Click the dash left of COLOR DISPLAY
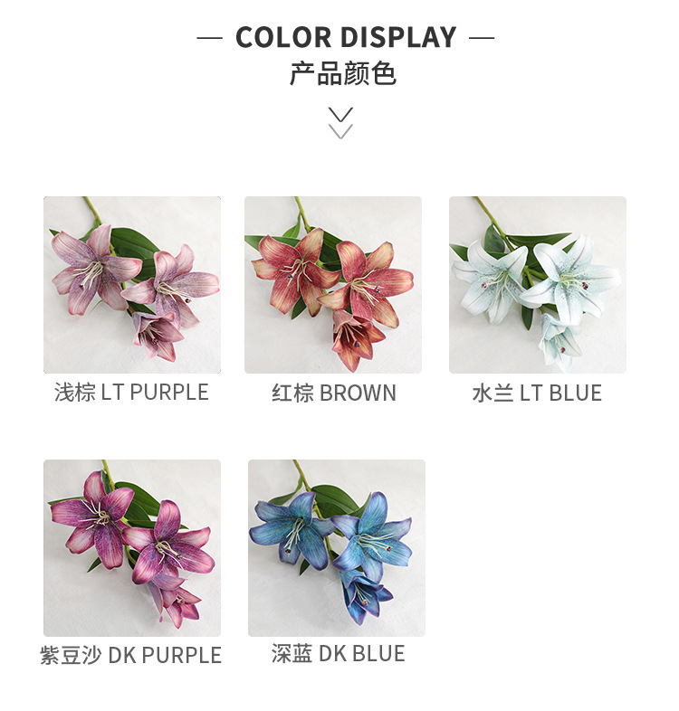Image resolution: width=679 pixels, height=711 pixels. pos(210,38)
